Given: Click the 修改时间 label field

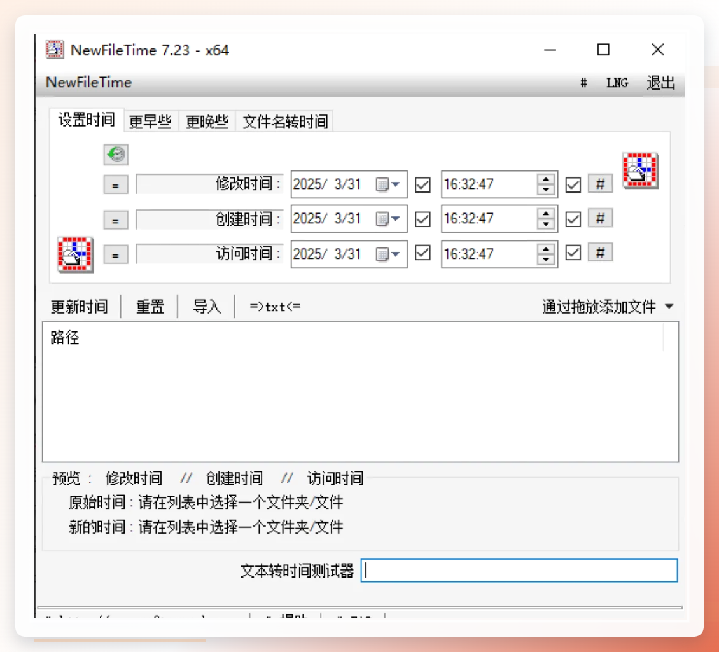Looking at the screenshot, I should (209, 184).
